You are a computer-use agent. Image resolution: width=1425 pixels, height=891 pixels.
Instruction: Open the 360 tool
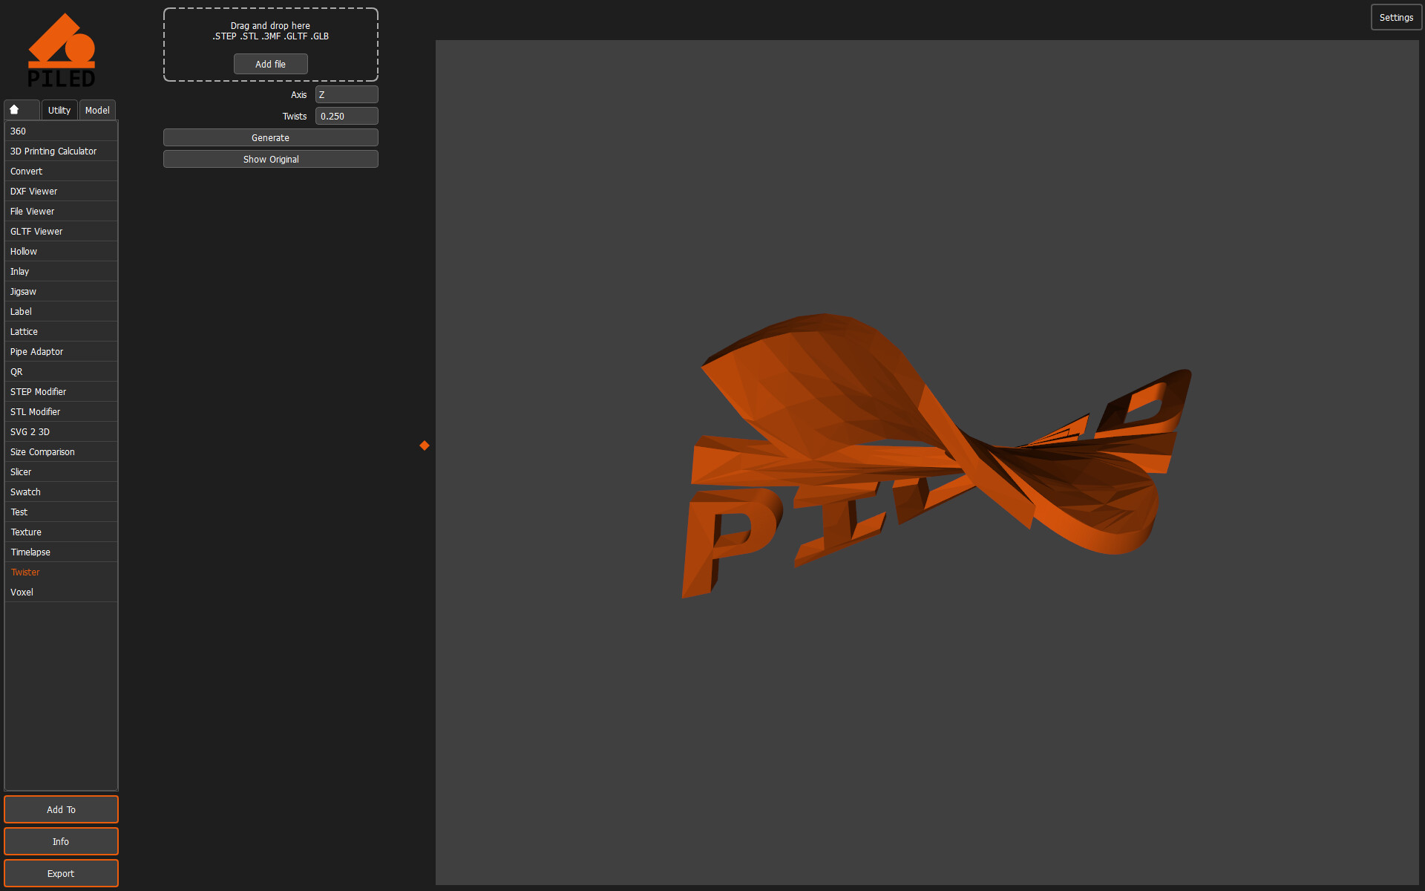click(61, 131)
